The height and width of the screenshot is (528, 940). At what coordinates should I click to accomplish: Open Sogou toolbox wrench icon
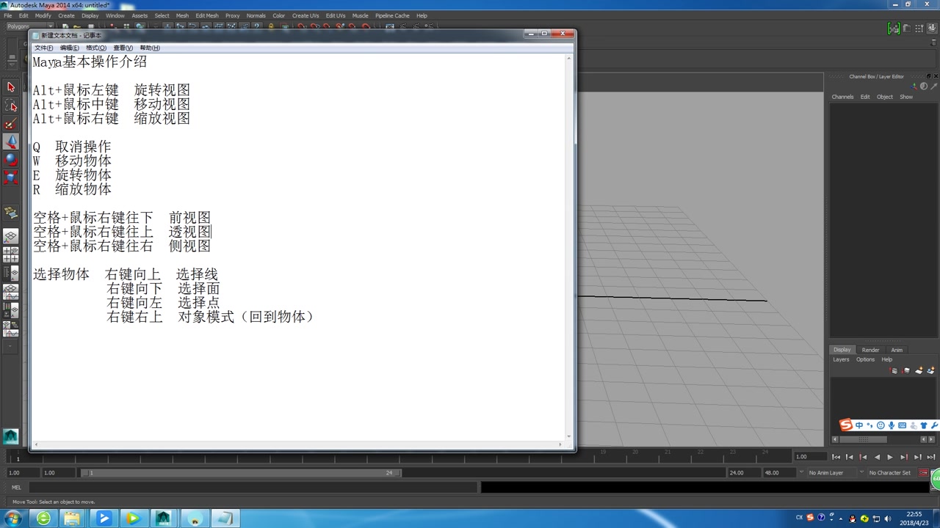pos(934,425)
